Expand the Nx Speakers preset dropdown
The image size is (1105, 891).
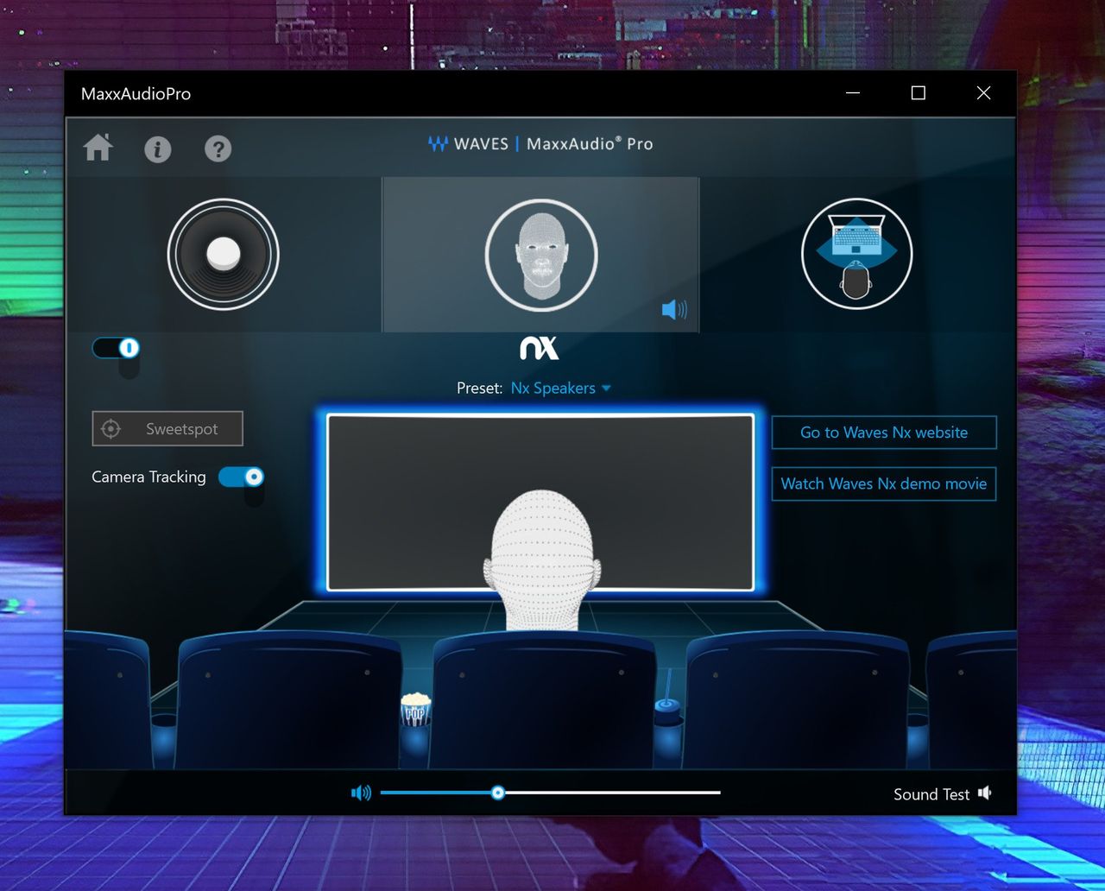(560, 389)
